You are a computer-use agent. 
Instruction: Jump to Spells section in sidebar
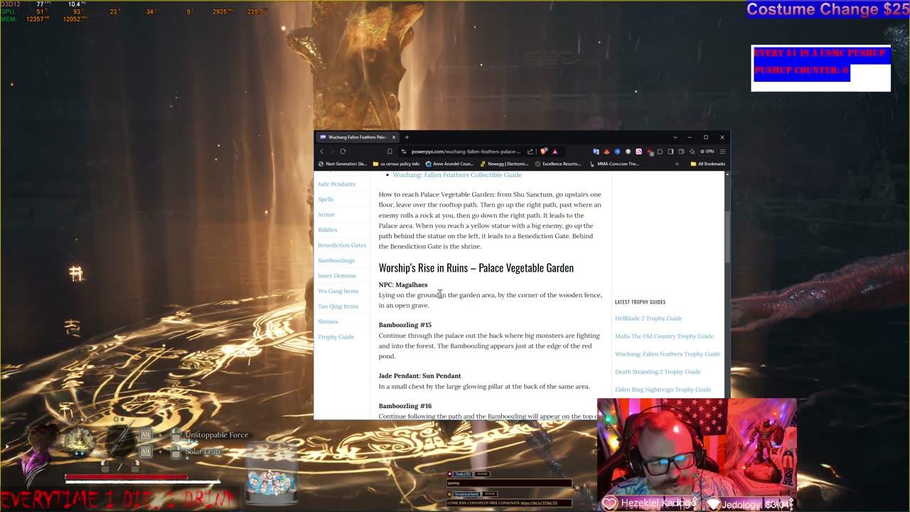click(x=326, y=199)
